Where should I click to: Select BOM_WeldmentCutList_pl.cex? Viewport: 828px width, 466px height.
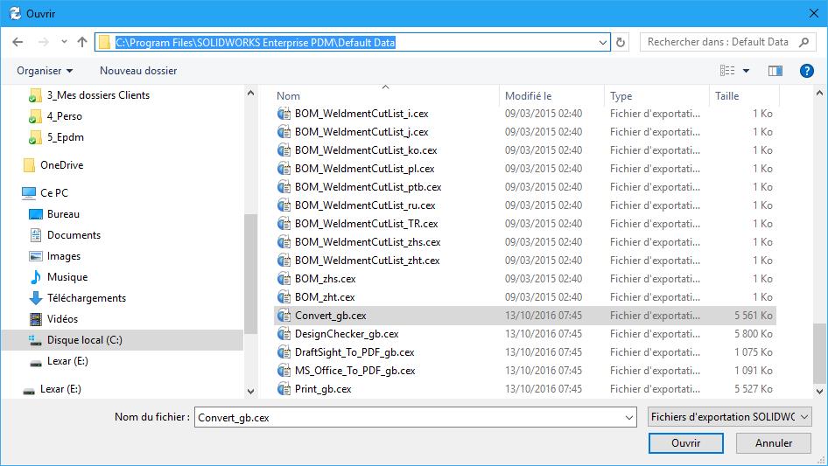364,169
